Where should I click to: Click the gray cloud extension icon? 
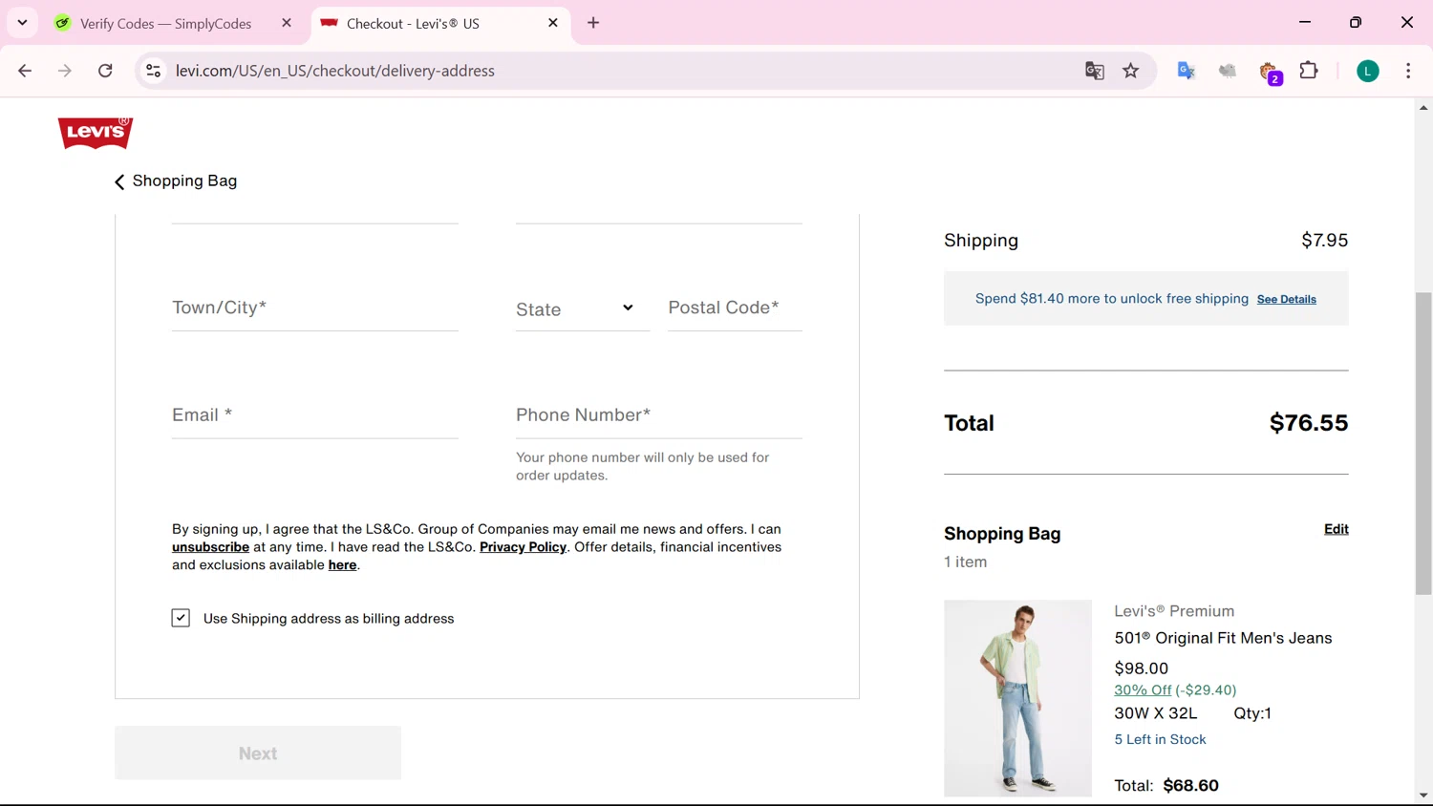pos(1228,71)
